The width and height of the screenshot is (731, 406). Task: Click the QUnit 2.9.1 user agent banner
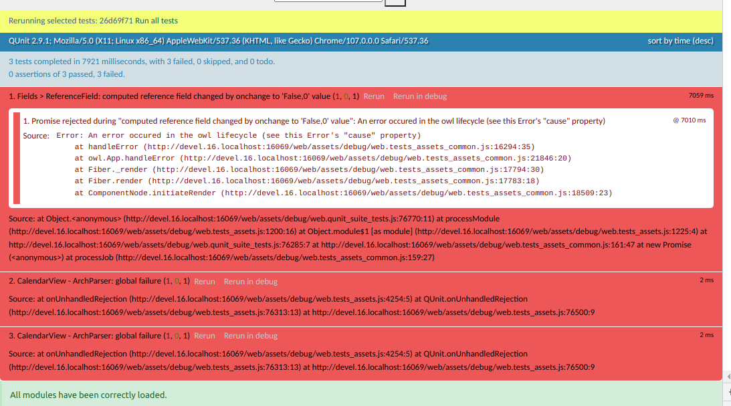click(x=218, y=41)
